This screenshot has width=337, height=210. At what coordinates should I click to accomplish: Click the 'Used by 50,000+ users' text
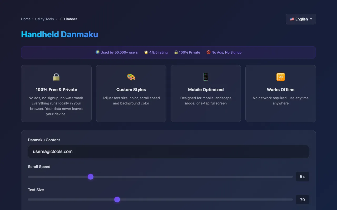119,52
